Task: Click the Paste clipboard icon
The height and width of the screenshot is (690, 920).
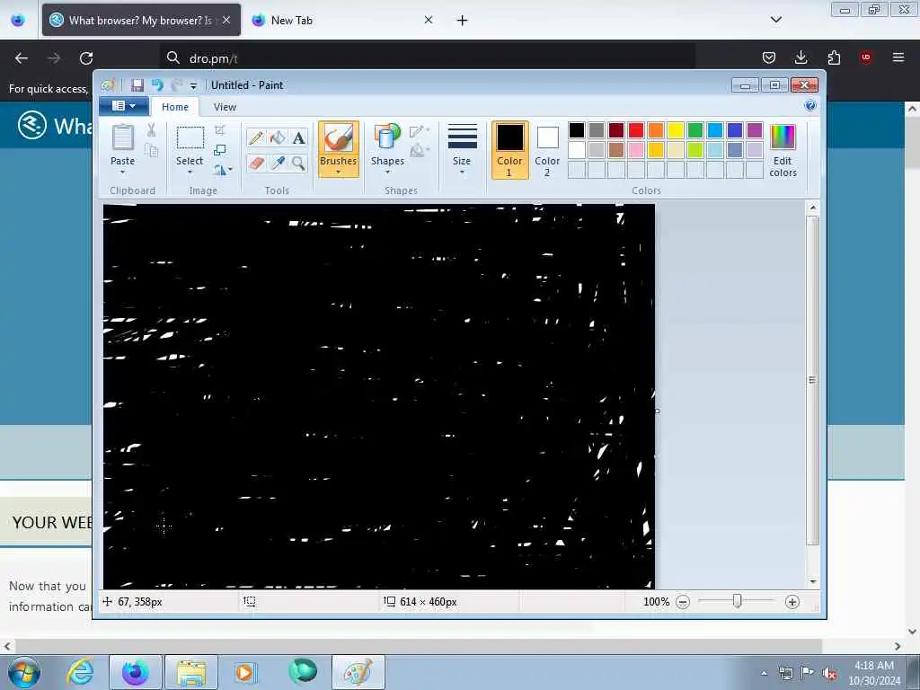Action: coord(122,137)
